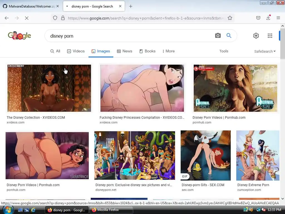285x214 pixels.
Task: Open the 12:33 PM system clock
Action: (x=274, y=210)
